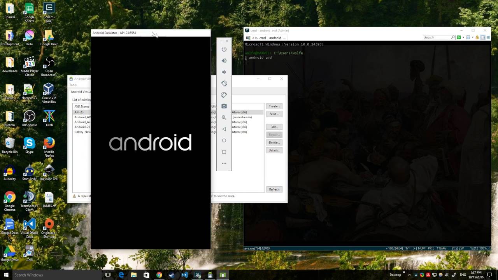Open the emulator extended controls (three dots)
This screenshot has width=498, height=280.
(224, 163)
